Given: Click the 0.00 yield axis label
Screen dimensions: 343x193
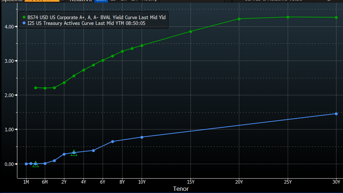Looking at the screenshot, I should (9, 164).
